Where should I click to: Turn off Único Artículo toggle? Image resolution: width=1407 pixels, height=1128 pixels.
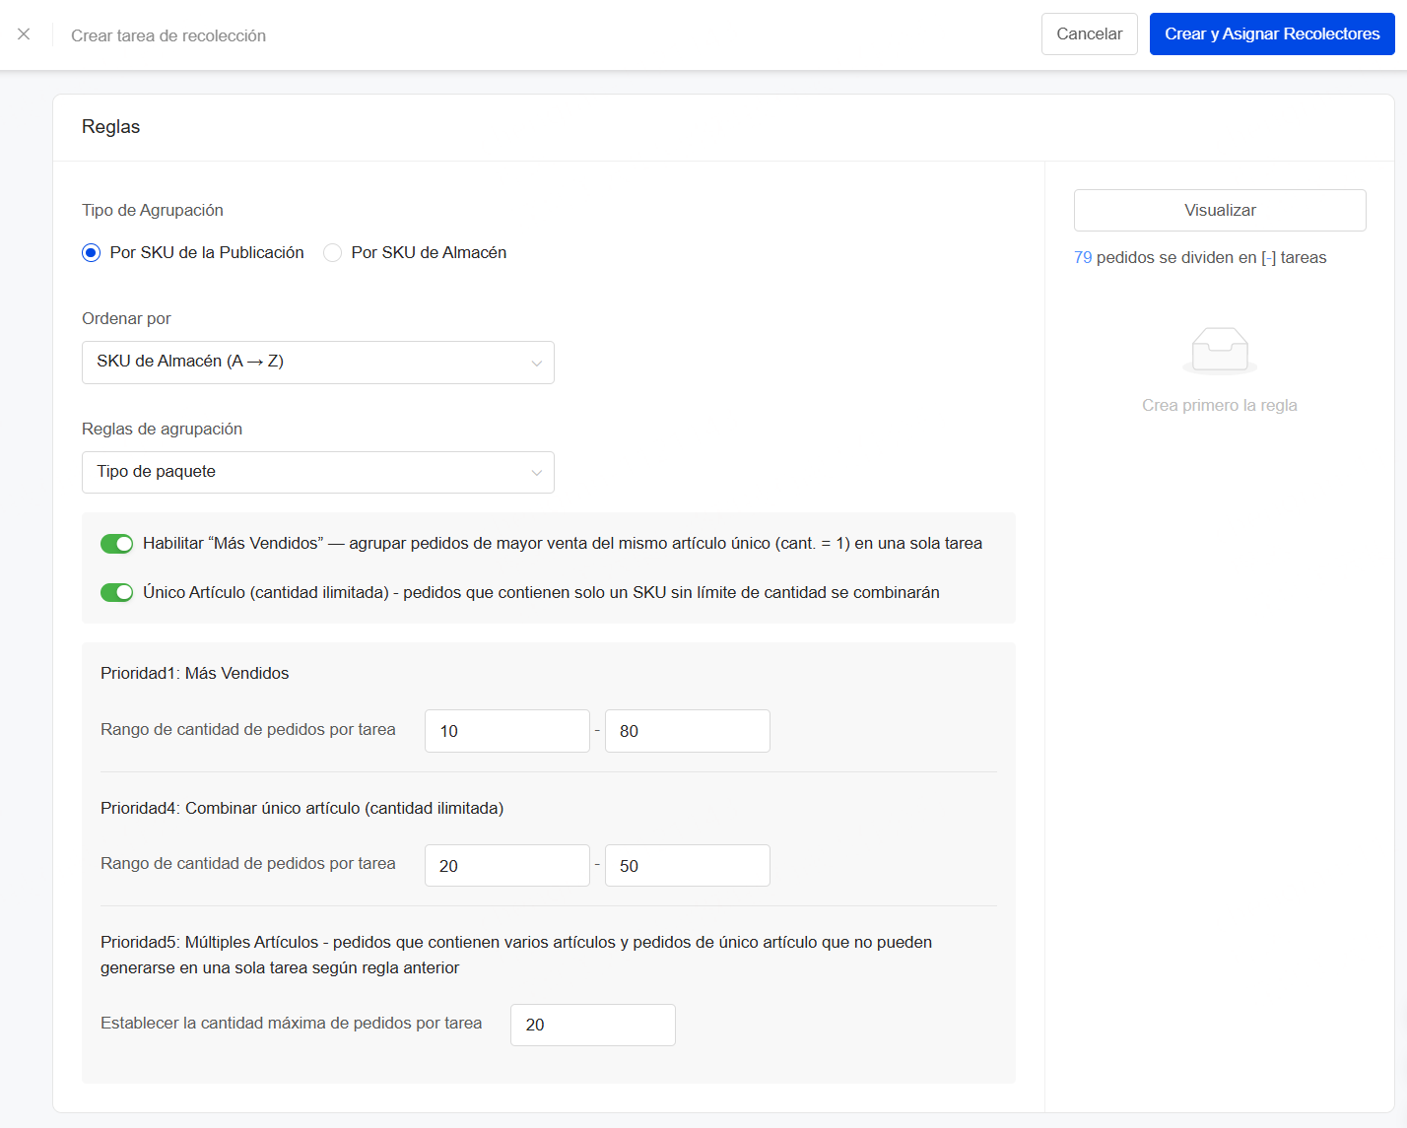coord(116,593)
